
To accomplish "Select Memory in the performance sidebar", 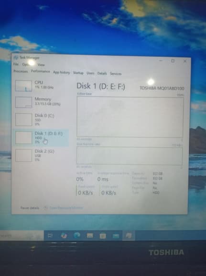I will coord(42,102).
